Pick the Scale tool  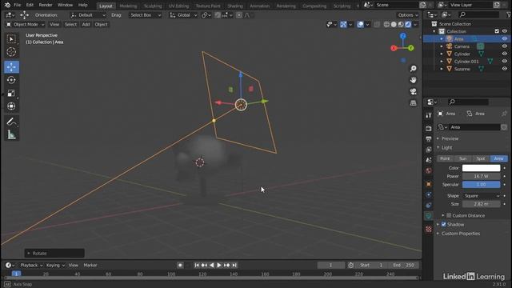tap(11, 93)
